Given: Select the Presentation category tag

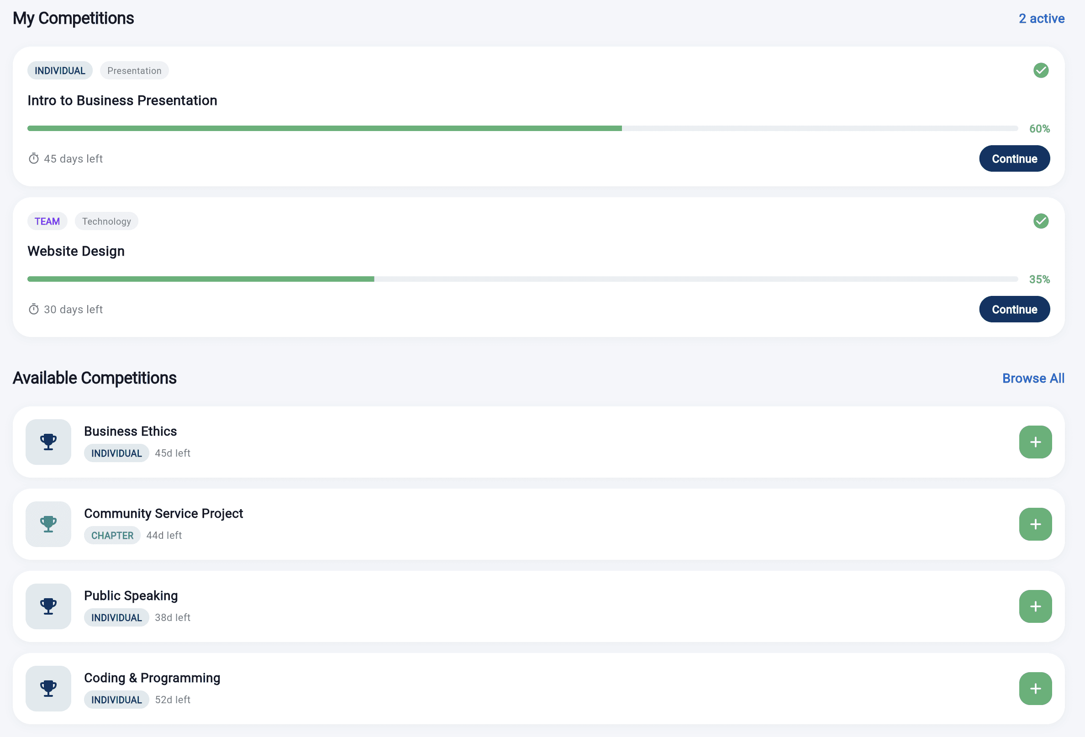Looking at the screenshot, I should [134, 70].
